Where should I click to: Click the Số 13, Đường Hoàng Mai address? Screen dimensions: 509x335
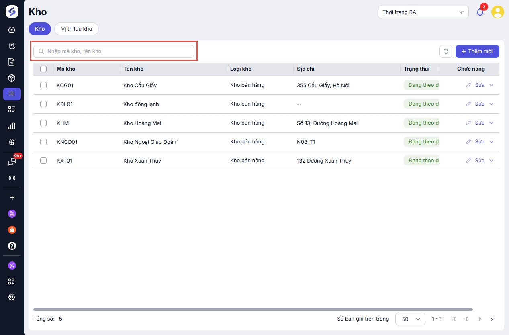tap(327, 123)
